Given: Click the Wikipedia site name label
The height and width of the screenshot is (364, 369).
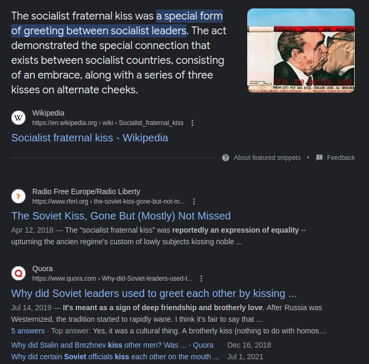Looking at the screenshot, I should pyautogui.click(x=48, y=113).
